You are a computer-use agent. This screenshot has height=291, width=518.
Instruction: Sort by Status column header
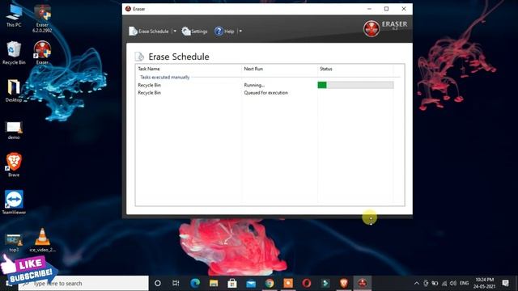point(326,69)
